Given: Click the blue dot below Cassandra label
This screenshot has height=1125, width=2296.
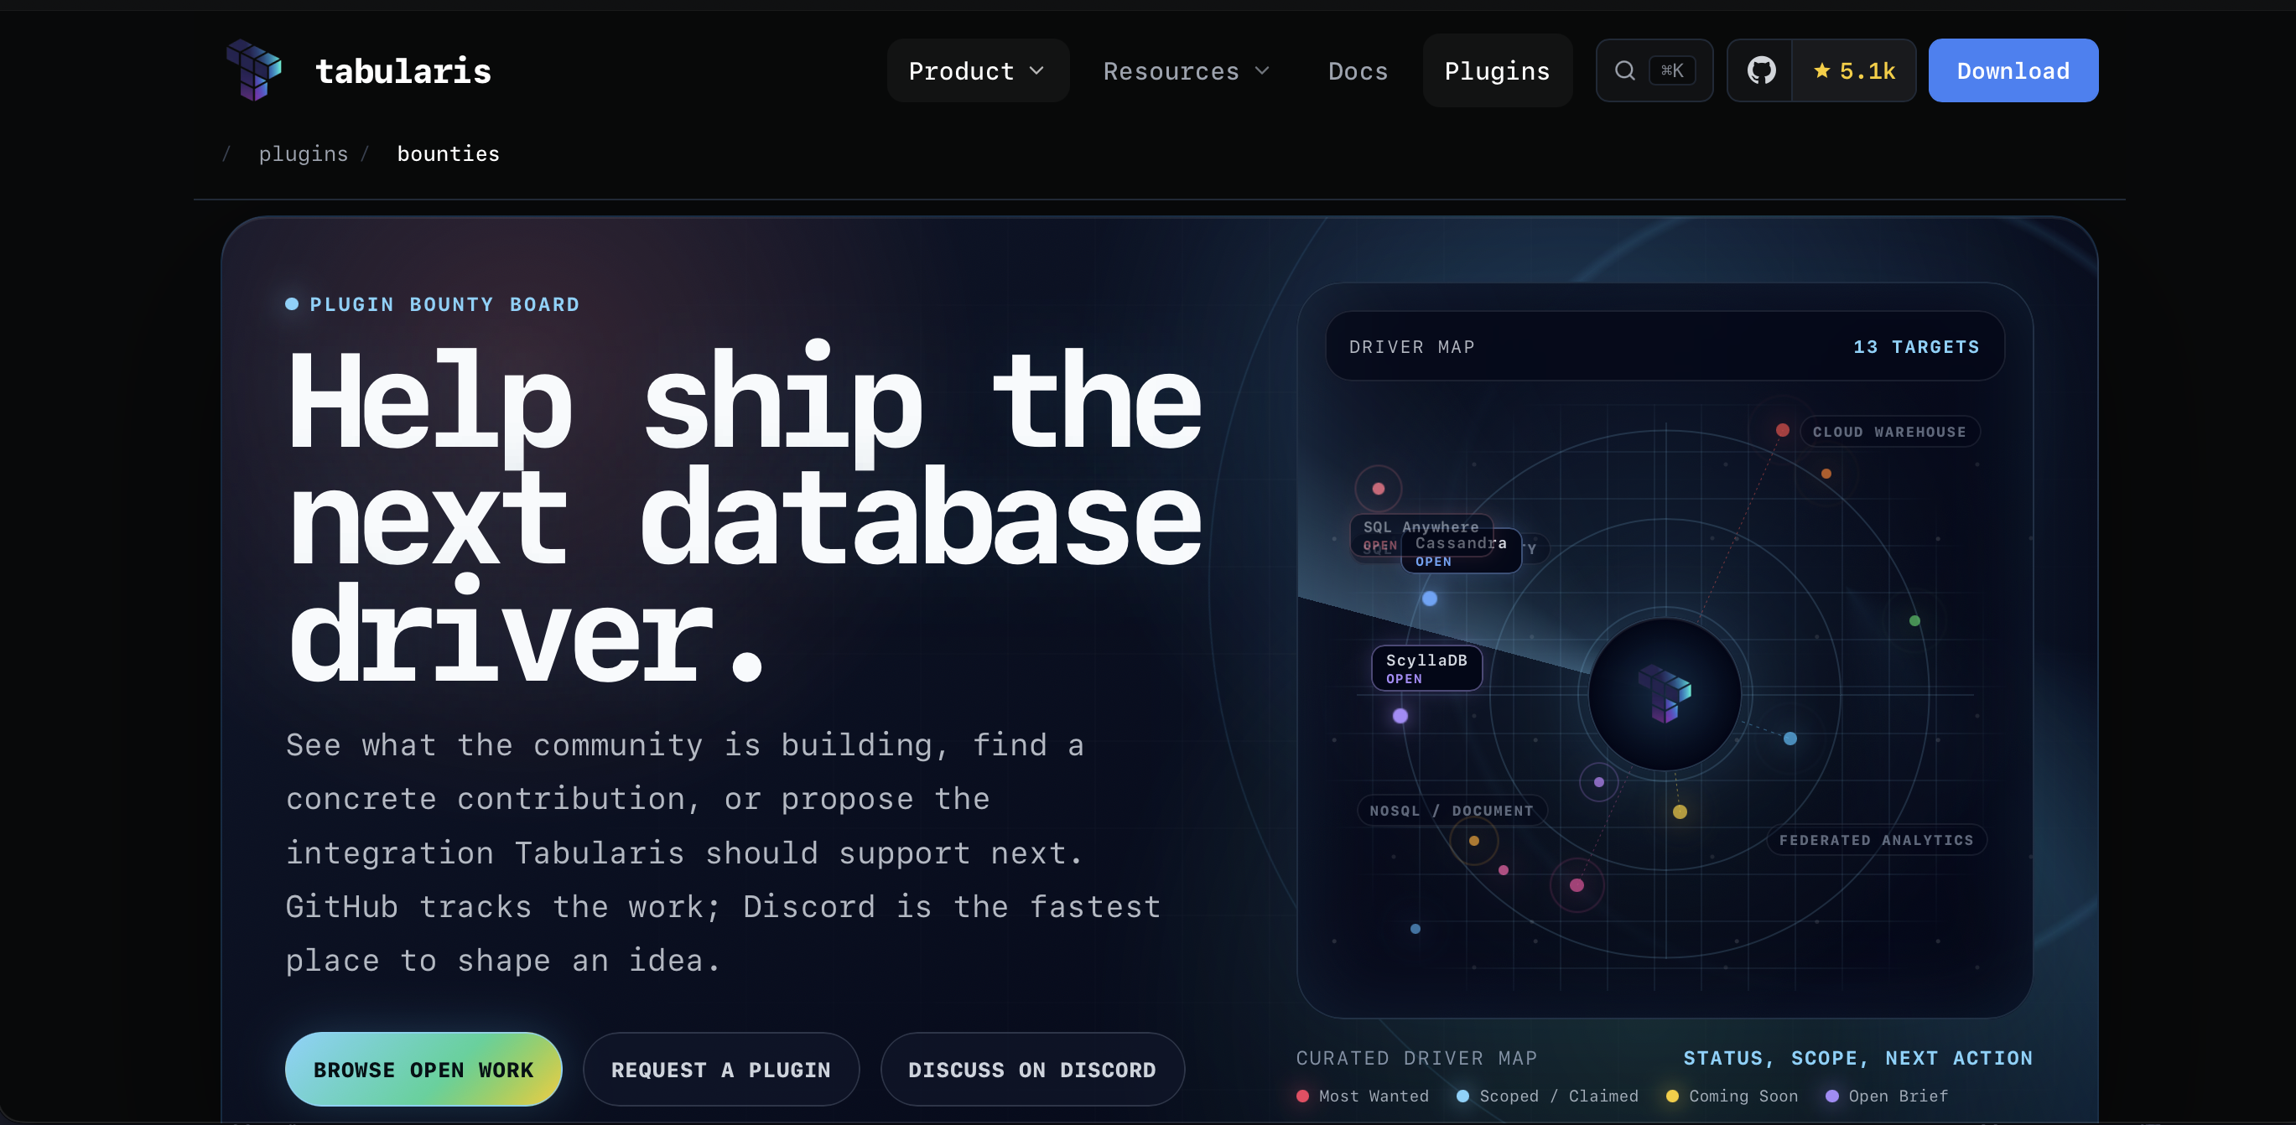Looking at the screenshot, I should 1430,598.
